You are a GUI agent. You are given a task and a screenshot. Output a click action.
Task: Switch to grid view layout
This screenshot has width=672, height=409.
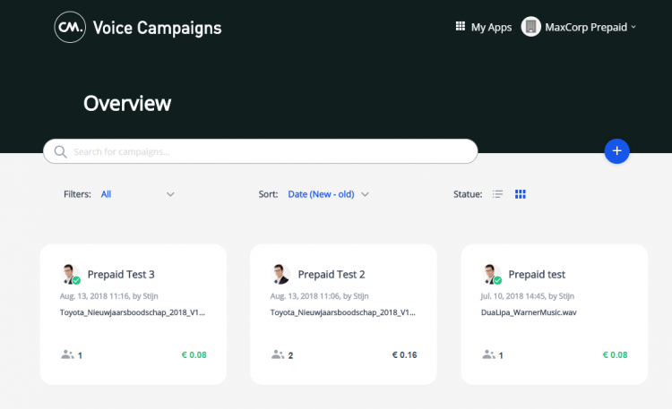pos(521,194)
